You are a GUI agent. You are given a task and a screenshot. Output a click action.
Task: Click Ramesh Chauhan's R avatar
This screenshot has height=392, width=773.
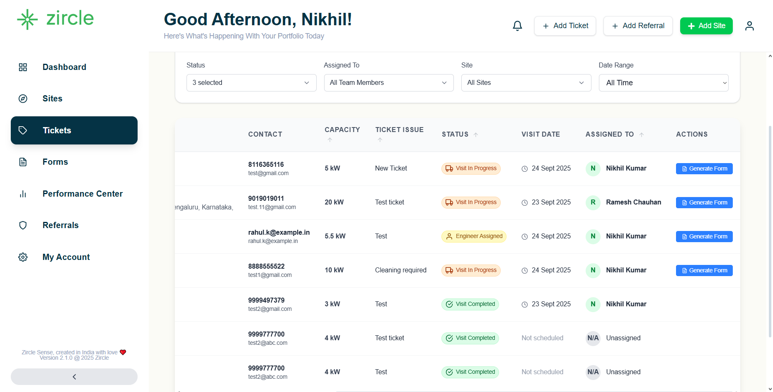[593, 202]
